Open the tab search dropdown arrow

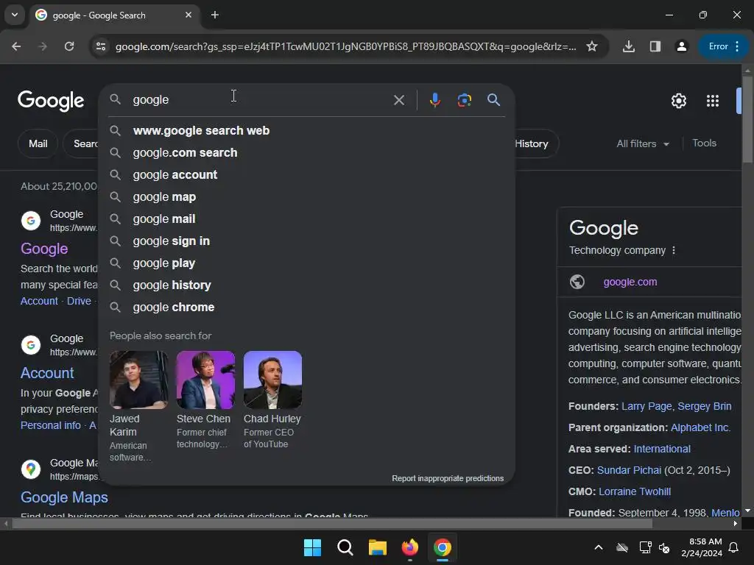click(x=15, y=15)
